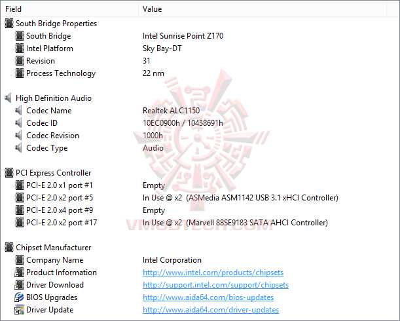Select the BIOS Upgrades field label
Image resolution: width=400 pixels, height=321 pixels.
[x=52, y=297]
